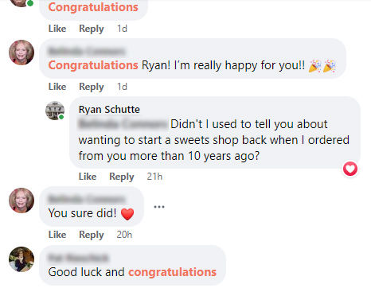The width and height of the screenshot is (371, 288).
Task: Open the three-dot menu beside 'You sure did!'
Action: pos(159,207)
